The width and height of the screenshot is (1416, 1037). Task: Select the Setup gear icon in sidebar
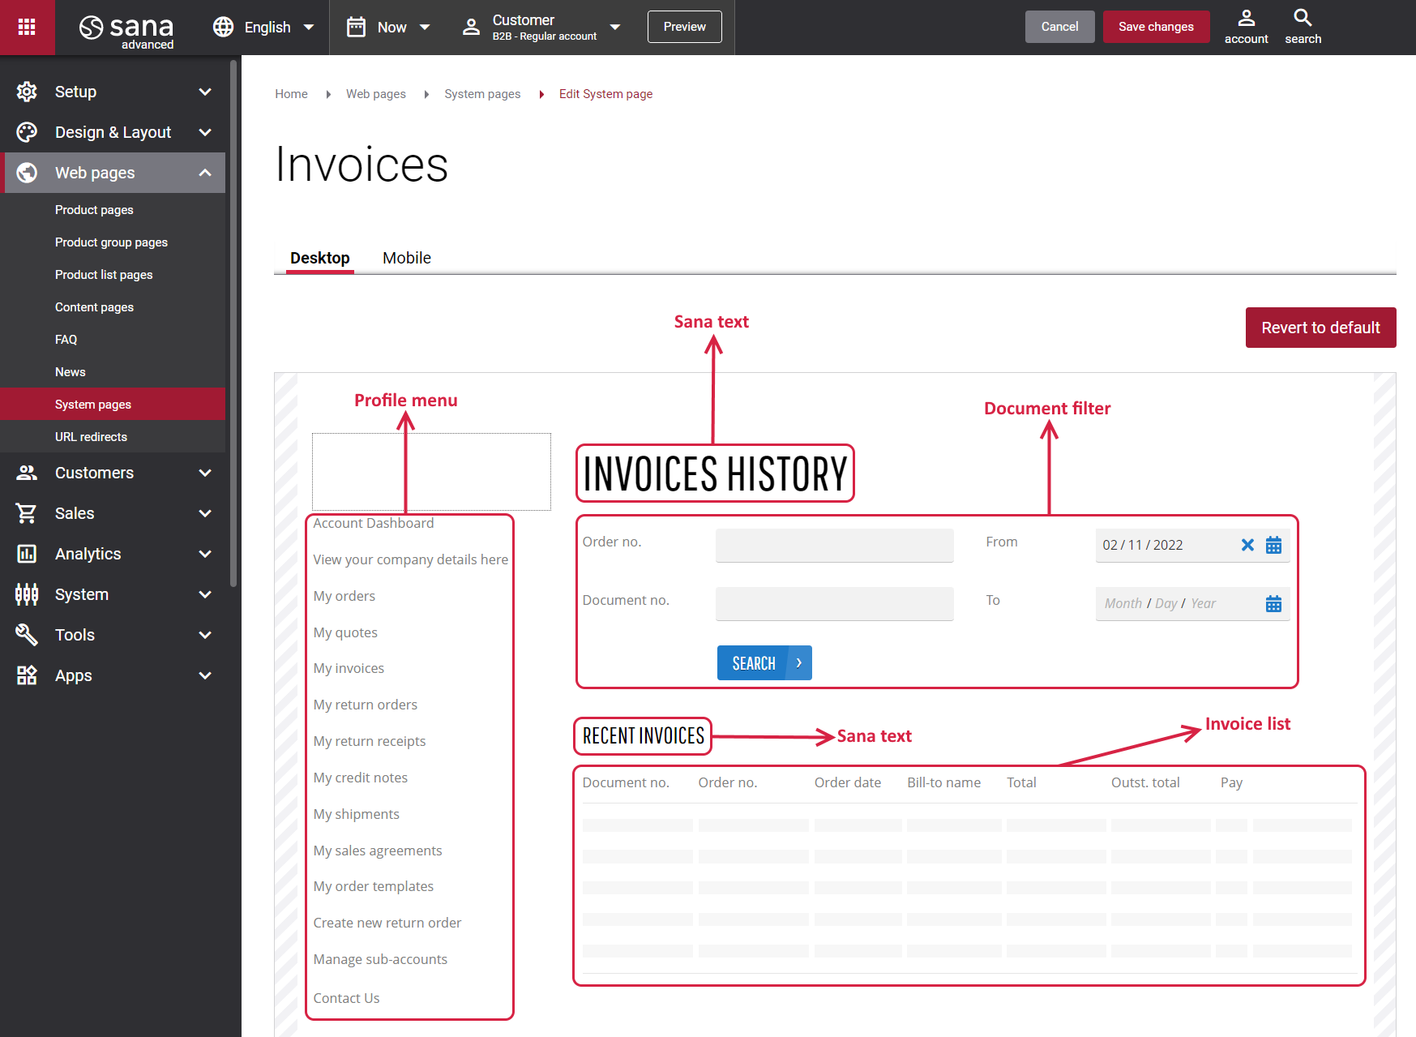tap(27, 91)
